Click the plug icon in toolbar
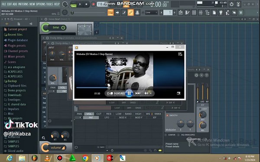This screenshot has height=162, width=260. [x=221, y=13]
